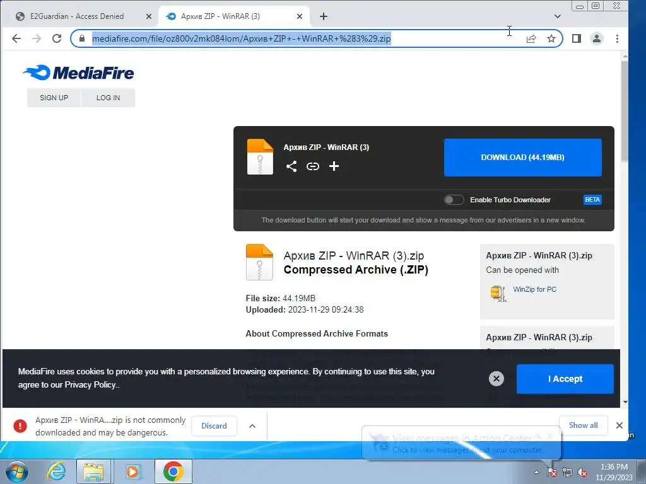
Task: Click the Chrome taskbar icon
Action: click(173, 471)
